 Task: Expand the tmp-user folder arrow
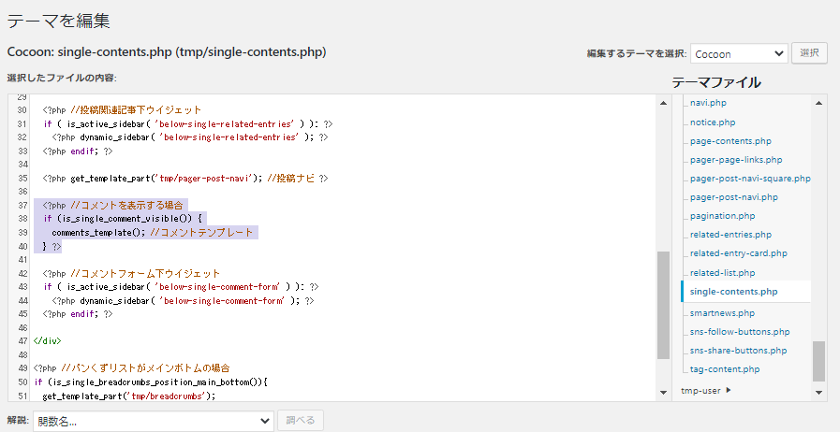tap(729, 391)
